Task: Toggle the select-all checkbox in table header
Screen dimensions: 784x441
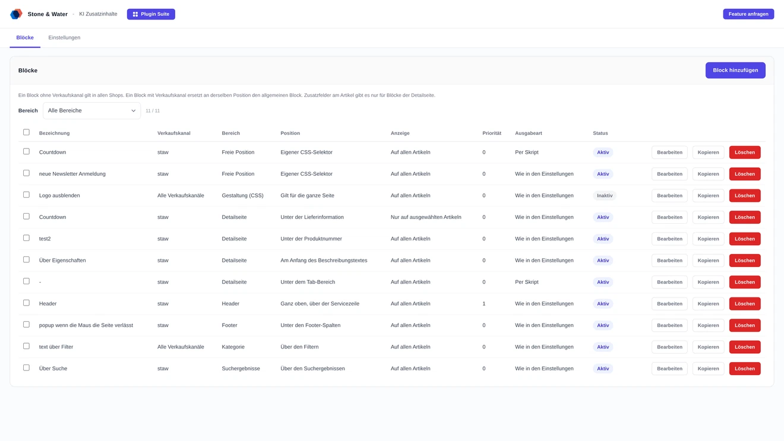Action: pos(26,132)
